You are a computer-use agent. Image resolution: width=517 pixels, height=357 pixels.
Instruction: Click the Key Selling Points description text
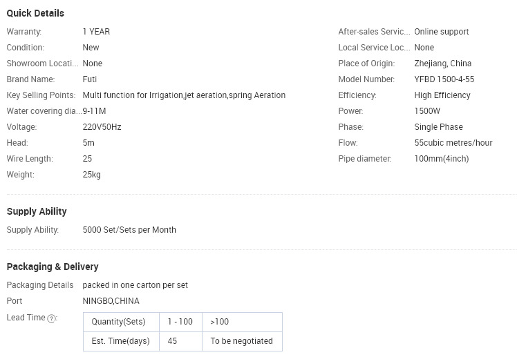(x=184, y=95)
